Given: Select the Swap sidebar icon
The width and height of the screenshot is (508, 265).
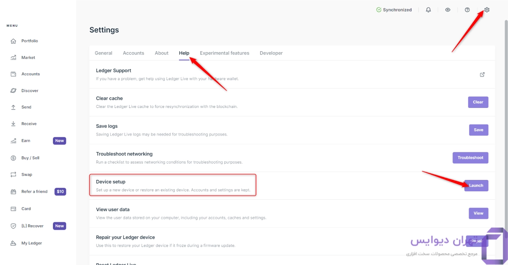Looking at the screenshot, I should [x=13, y=174].
